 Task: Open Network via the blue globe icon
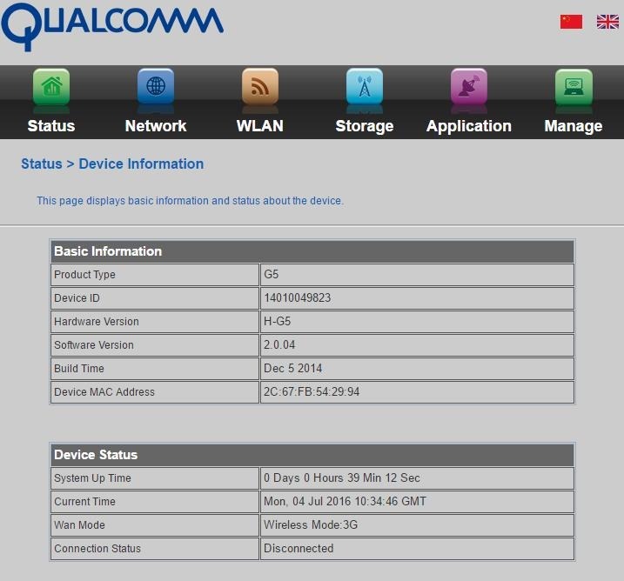156,87
